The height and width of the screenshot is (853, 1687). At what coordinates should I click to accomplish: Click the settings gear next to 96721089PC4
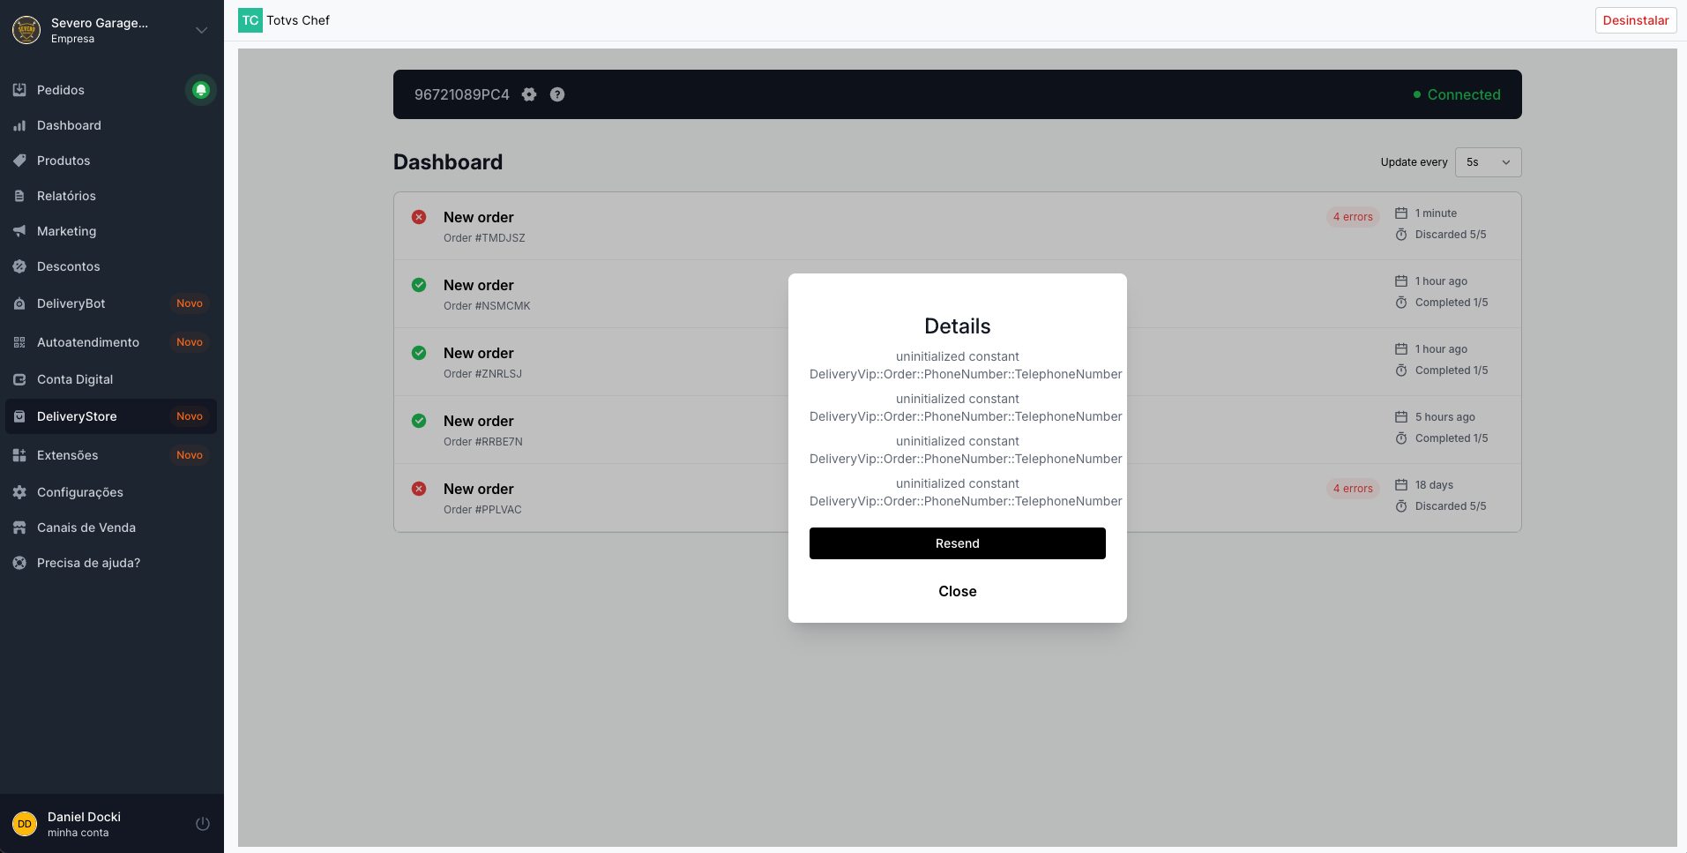pyautogui.click(x=529, y=94)
